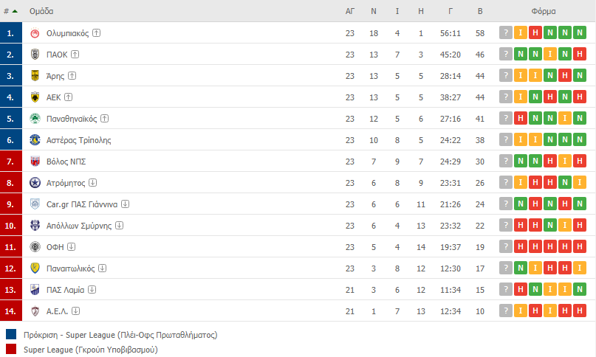This screenshot has height=357, width=596.
Task: Click the down-arrow relegation icon beside ΟΦΗ
Action: pos(72,247)
